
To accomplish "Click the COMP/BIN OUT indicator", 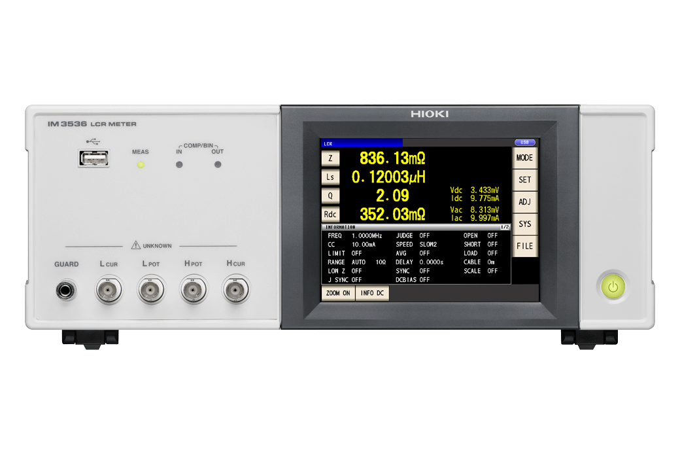I will [217, 164].
